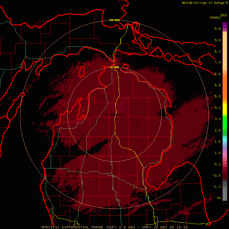This screenshot has height=229, width=229.
Task: Click the gray bottom segment of color bar
Action: pos(225,196)
